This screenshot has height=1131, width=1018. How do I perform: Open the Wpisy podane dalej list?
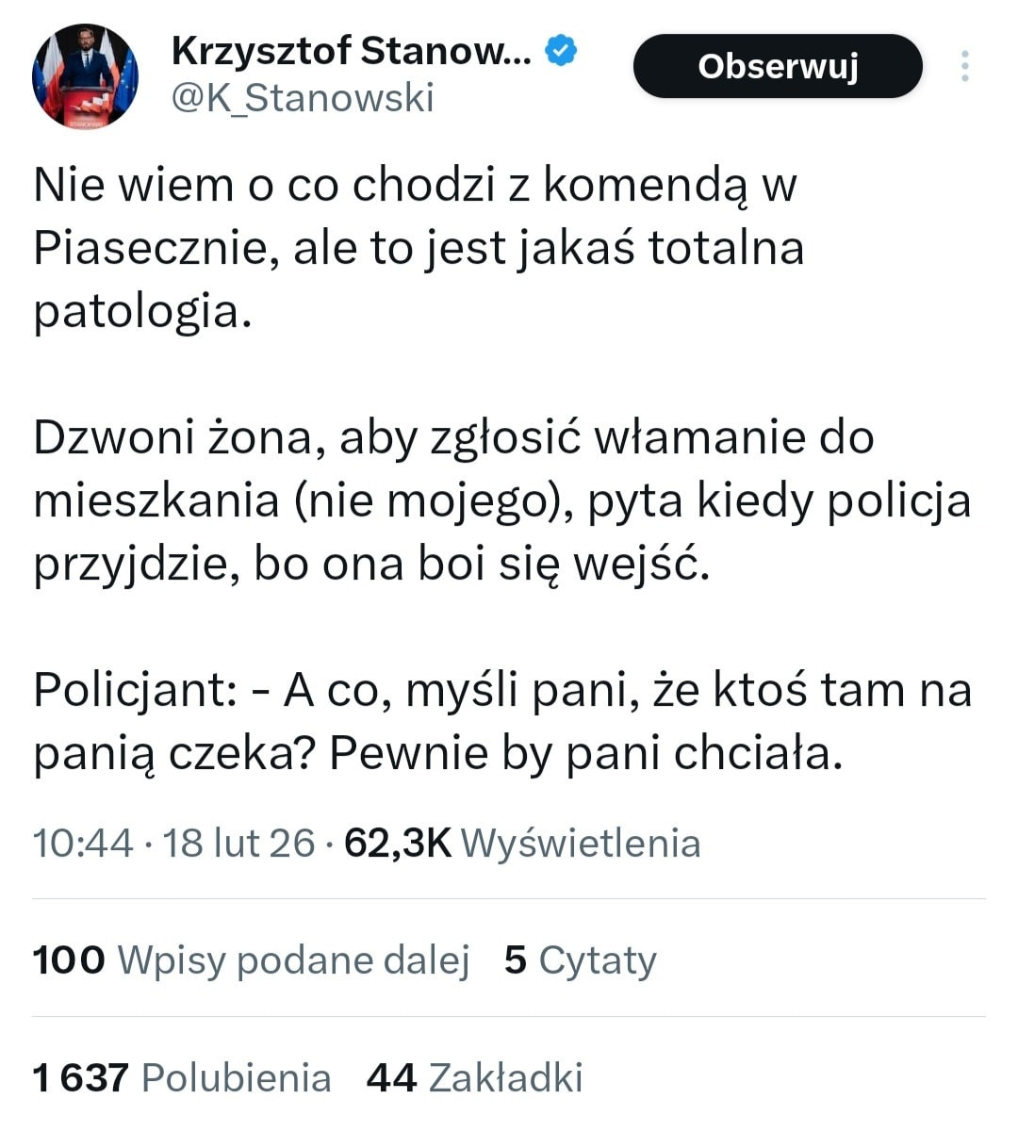[293, 960]
